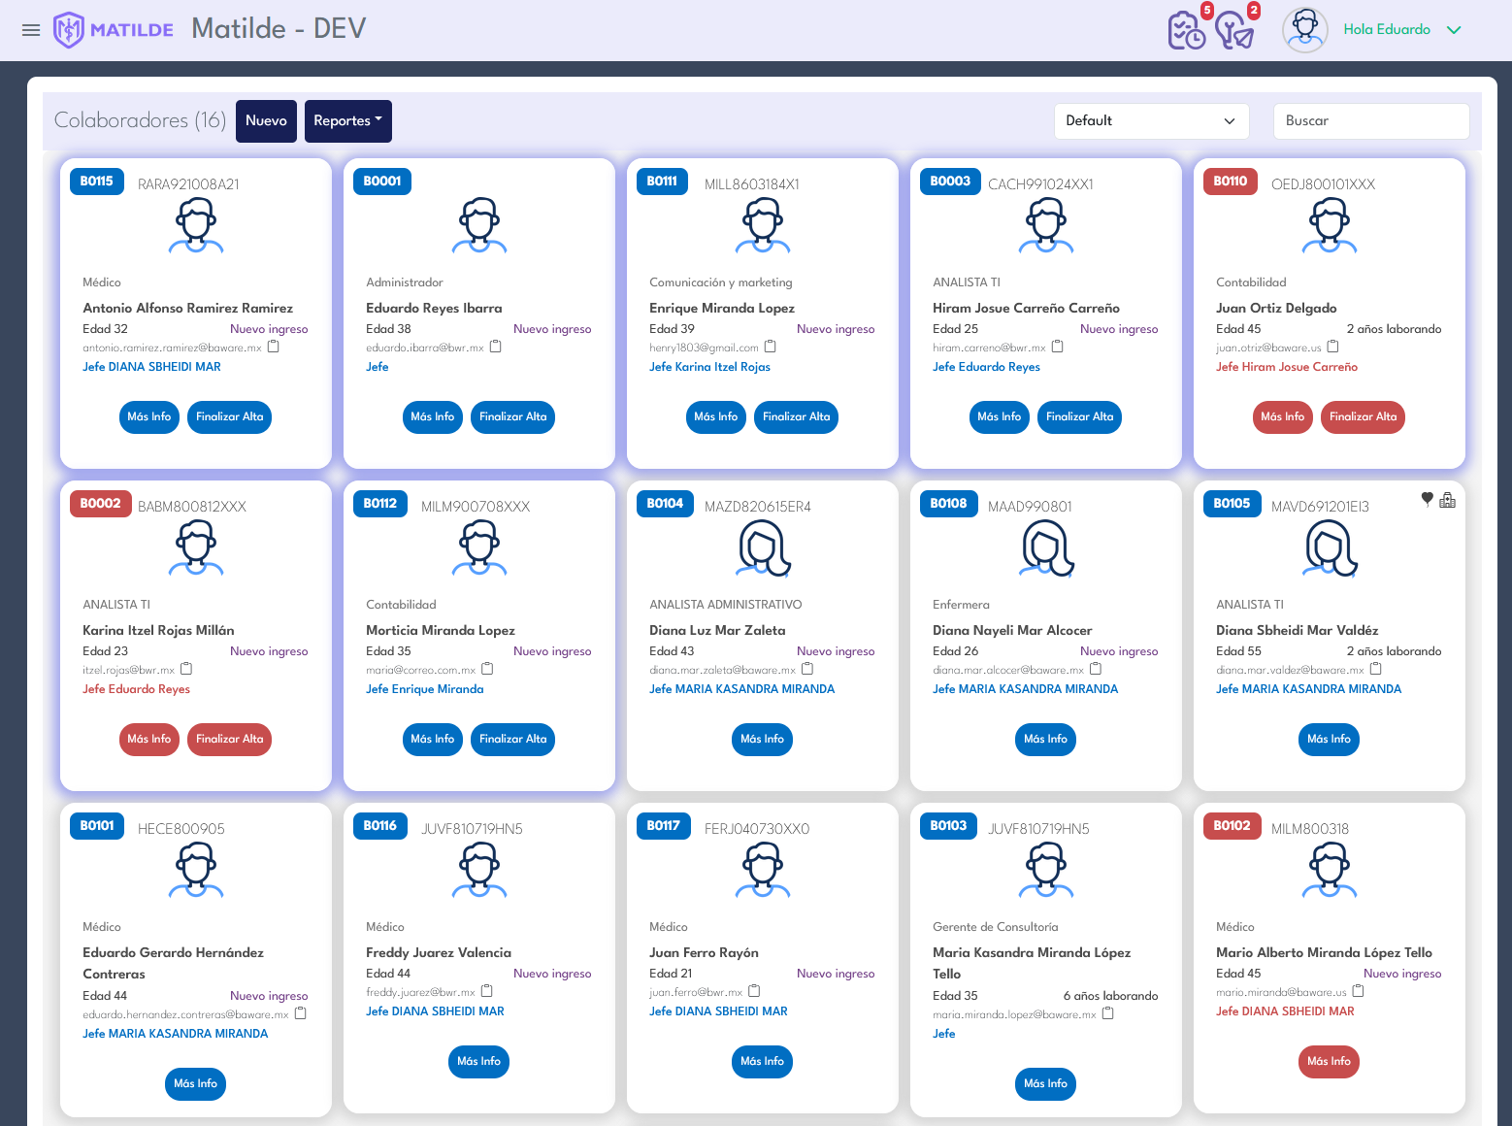The image size is (1512, 1126).
Task: Open Jefe Karina Itzel Rojas link
Action: point(709,367)
